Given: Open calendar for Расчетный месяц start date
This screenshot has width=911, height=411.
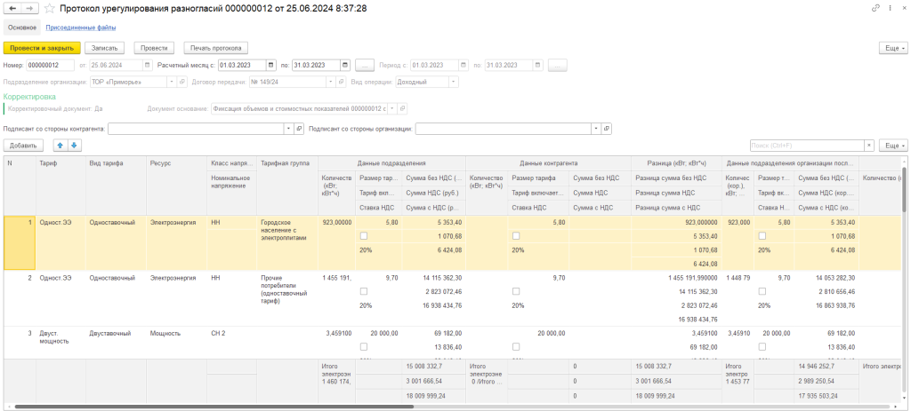Looking at the screenshot, I should point(270,65).
